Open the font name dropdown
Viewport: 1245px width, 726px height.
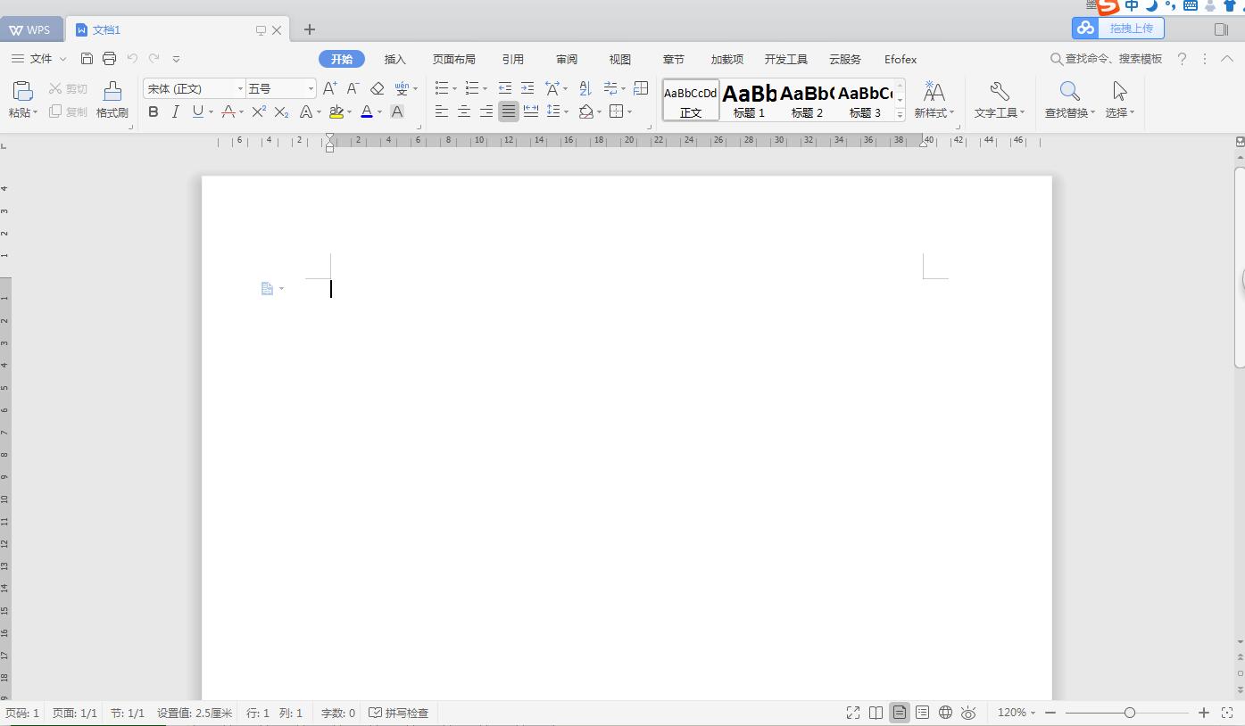239,88
